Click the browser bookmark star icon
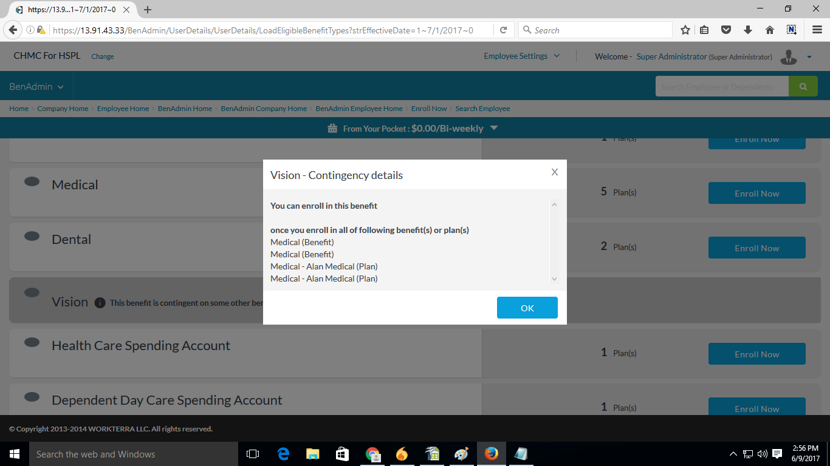 tap(685, 30)
